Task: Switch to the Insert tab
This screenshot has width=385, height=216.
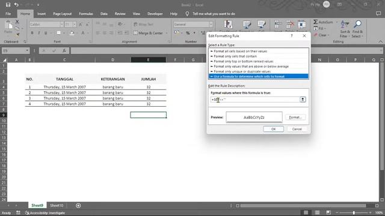Action: coord(42,14)
